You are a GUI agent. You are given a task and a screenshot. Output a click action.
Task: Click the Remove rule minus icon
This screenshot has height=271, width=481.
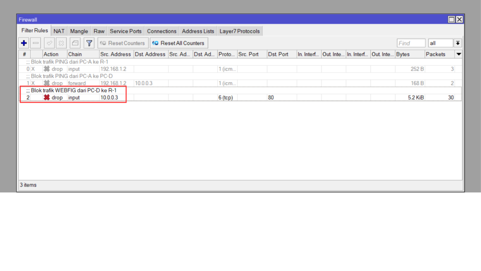[36, 43]
